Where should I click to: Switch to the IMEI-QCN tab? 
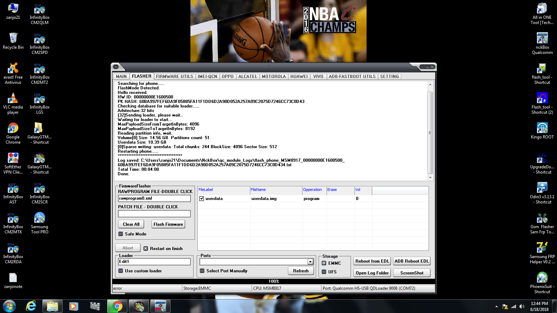(207, 77)
